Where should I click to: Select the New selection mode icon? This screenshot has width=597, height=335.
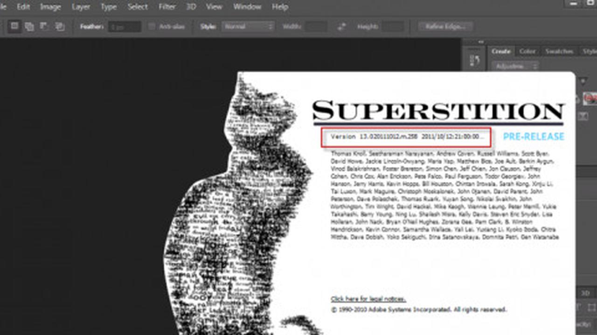[14, 26]
